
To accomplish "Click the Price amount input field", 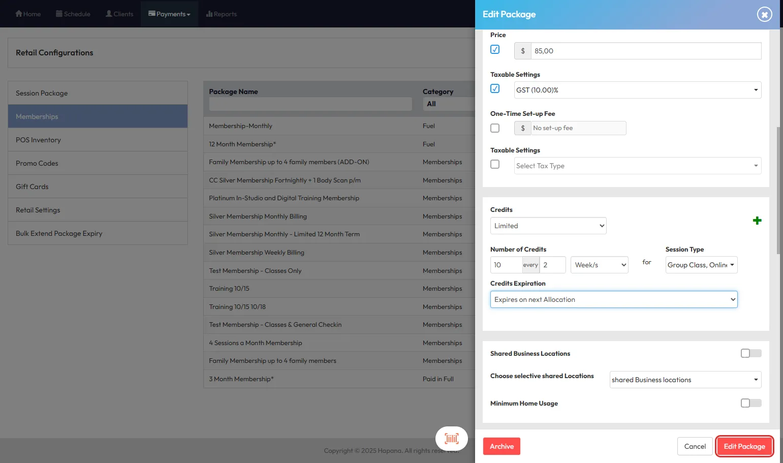I will 645,51.
